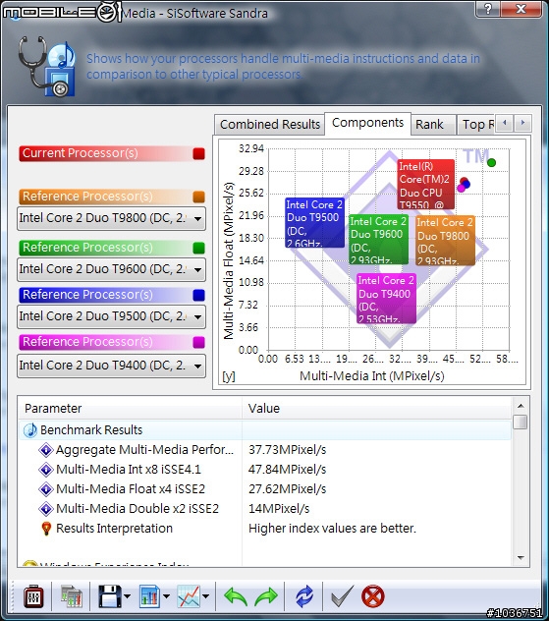Click the Results Interpretation lightbulb icon
The width and height of the screenshot is (549, 621).
click(46, 529)
